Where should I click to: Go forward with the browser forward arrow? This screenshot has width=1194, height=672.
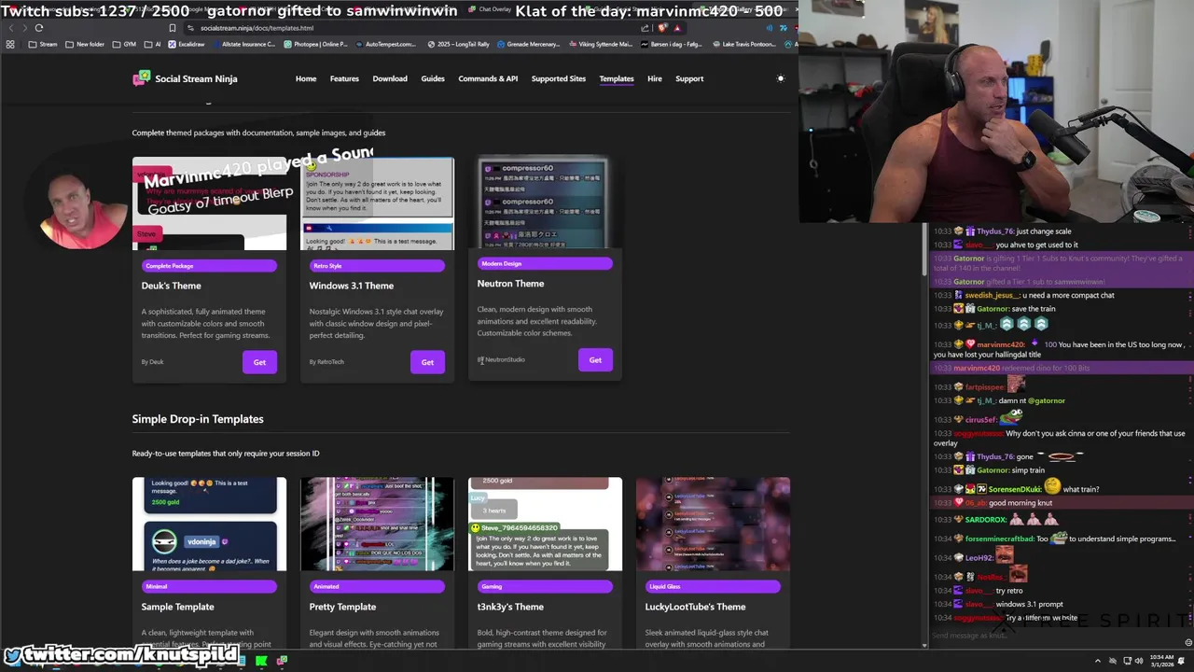pos(24,28)
